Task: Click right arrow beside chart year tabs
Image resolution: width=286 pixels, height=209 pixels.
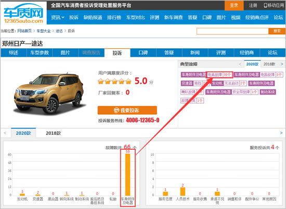Action: click(281, 133)
